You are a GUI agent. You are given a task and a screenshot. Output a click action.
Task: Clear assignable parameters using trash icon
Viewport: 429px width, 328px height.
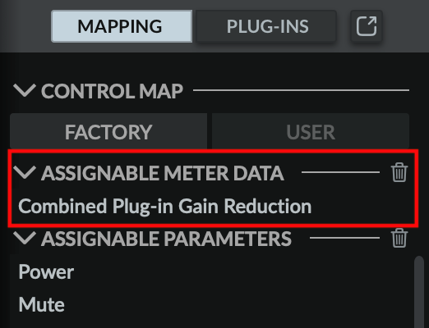coord(399,238)
